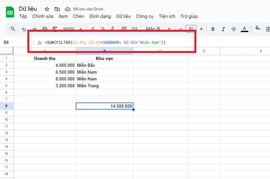Toggle bold formatting
Screen dimensions: 270x179
point(213,29)
